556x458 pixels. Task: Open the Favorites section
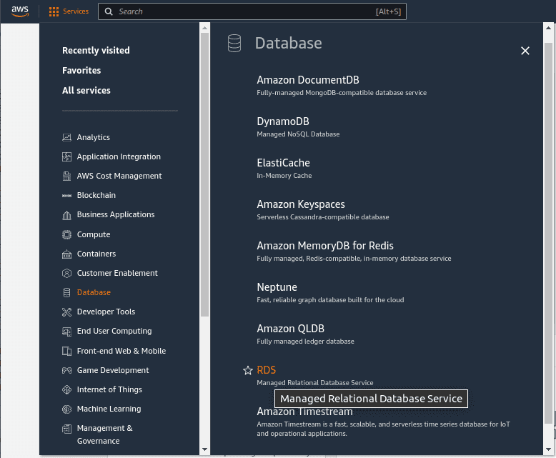[x=81, y=70]
